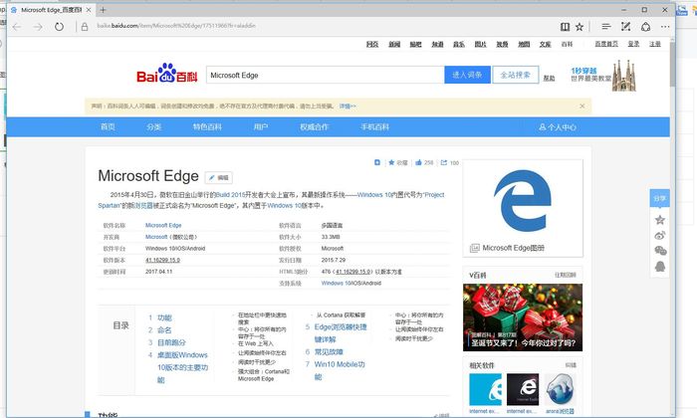Click 视频 in top Baidu links
Screen dimensions: 697x418
click(x=502, y=44)
